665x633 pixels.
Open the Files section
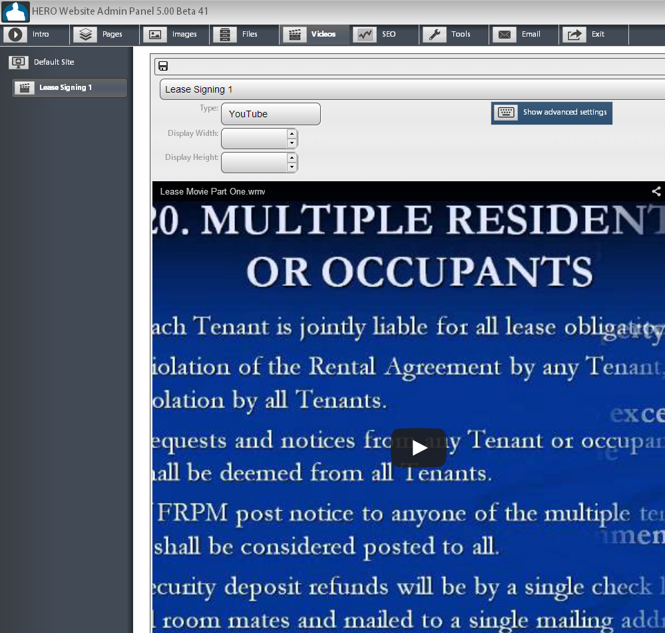pos(244,35)
